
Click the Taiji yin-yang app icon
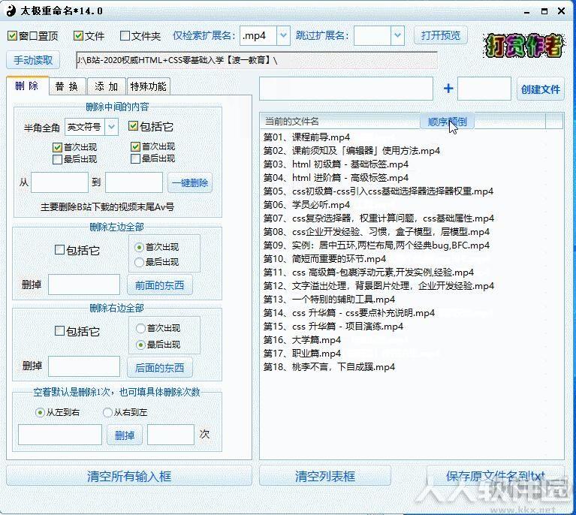tap(11, 11)
